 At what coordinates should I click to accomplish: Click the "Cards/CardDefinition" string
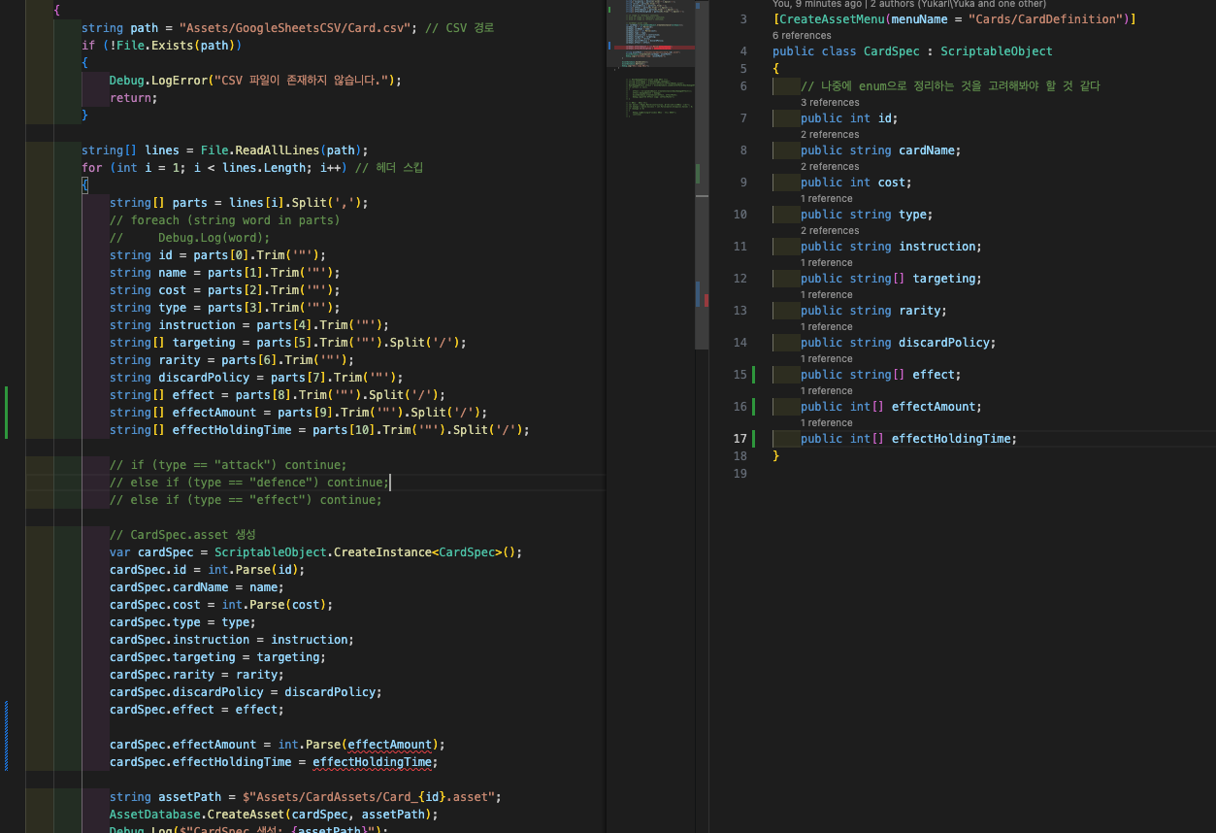point(1048,19)
